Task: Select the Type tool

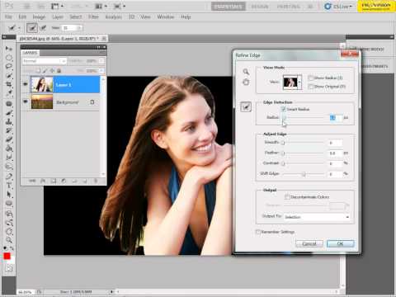Action: pos(9,186)
